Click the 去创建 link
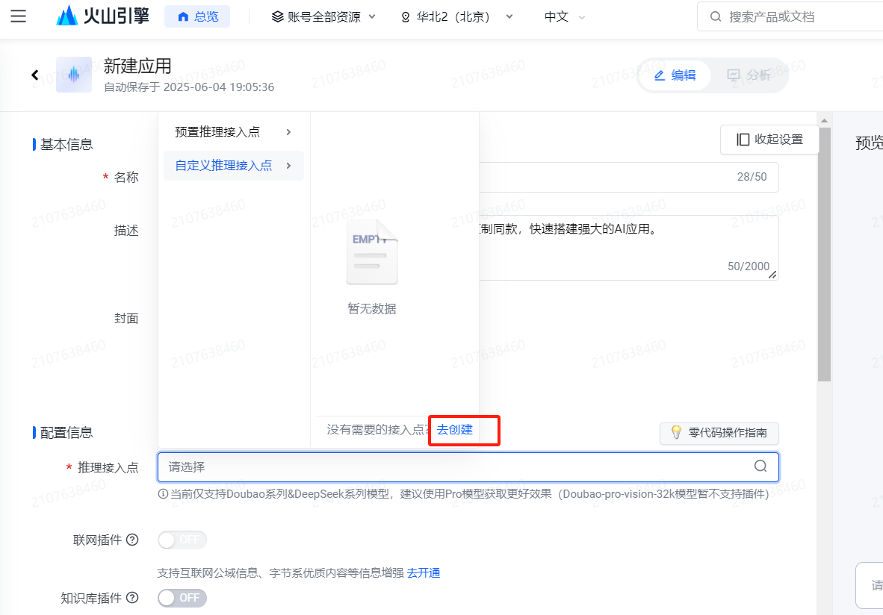The height and width of the screenshot is (615, 883). point(455,430)
